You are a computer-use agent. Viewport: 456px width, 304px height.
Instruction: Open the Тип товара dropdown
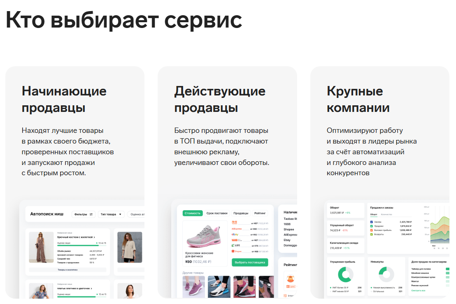[x=111, y=214]
